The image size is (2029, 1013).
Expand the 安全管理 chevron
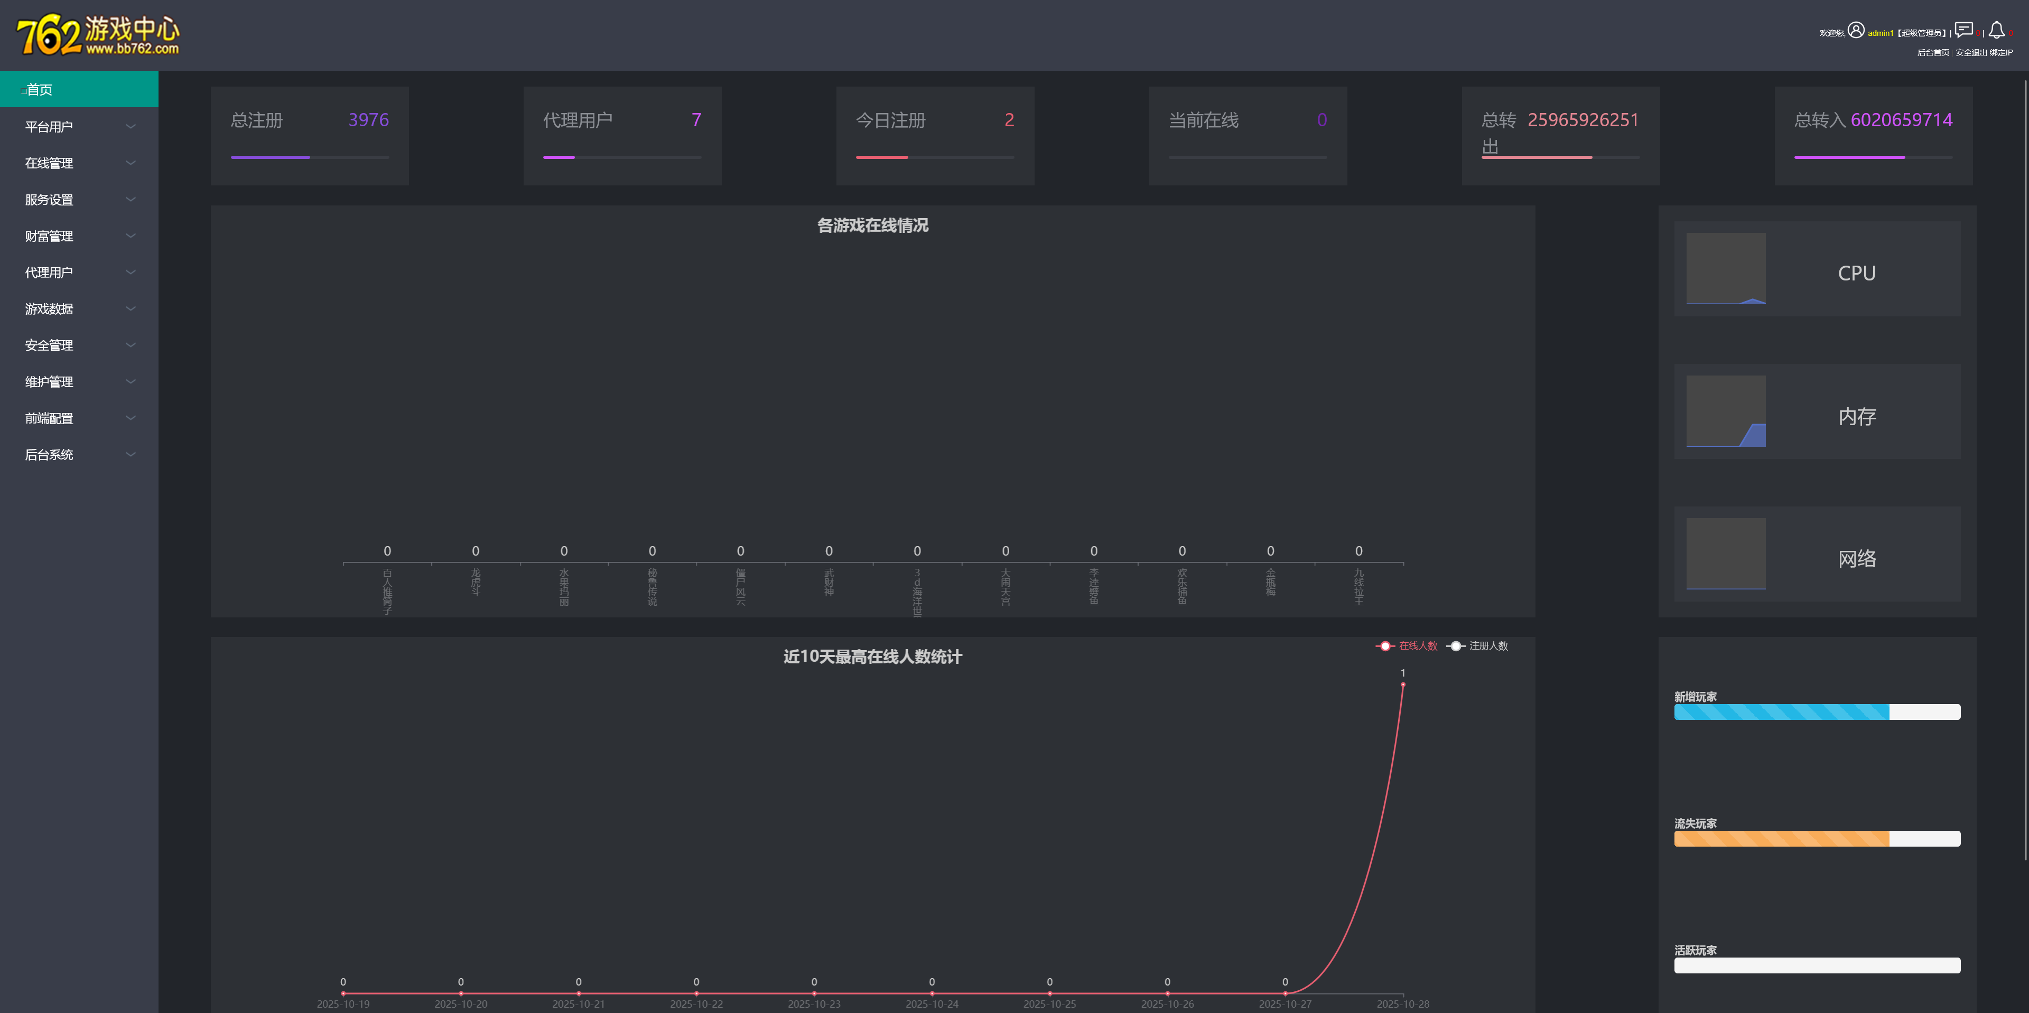[x=131, y=345]
